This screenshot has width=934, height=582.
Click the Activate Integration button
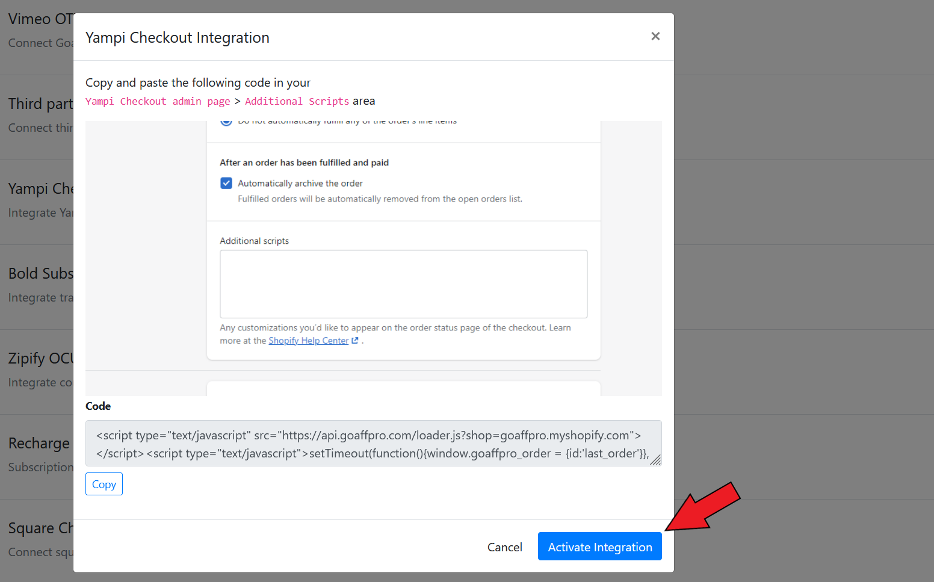pyautogui.click(x=599, y=546)
